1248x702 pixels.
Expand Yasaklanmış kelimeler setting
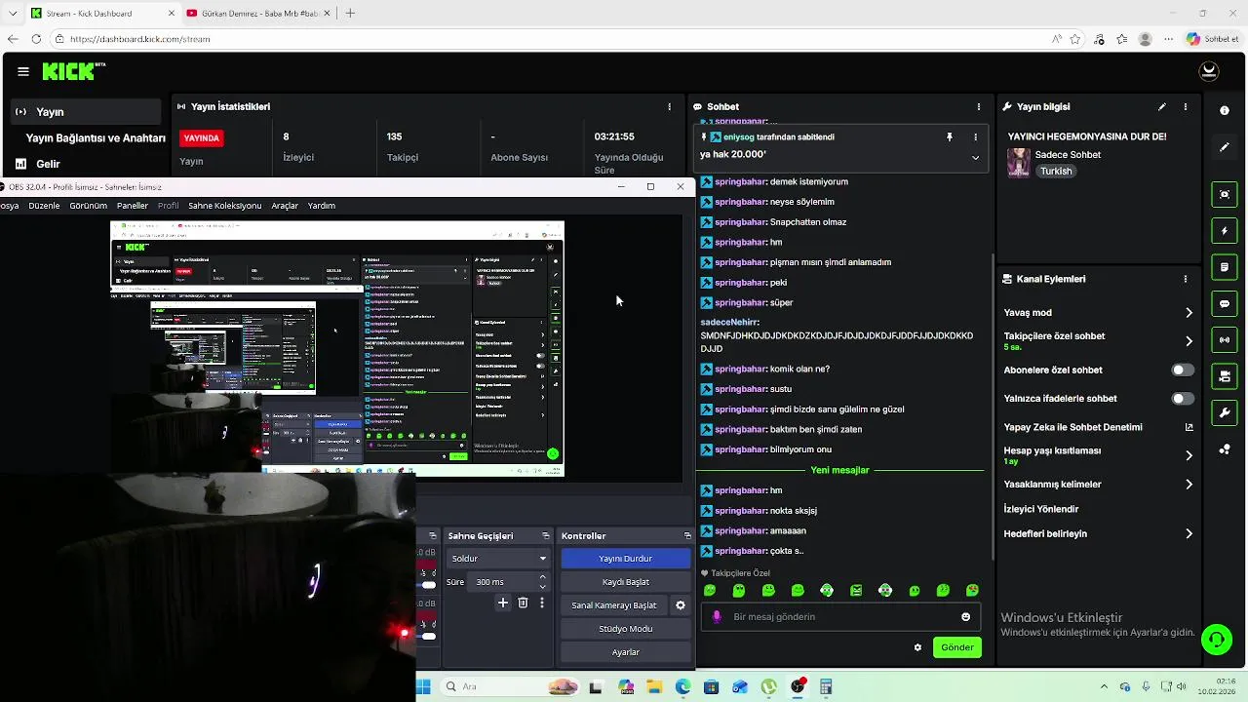tap(1189, 485)
